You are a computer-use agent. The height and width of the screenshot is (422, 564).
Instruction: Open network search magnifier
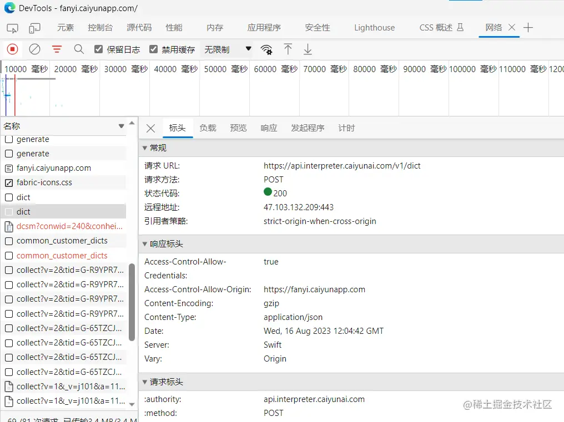[x=79, y=49]
